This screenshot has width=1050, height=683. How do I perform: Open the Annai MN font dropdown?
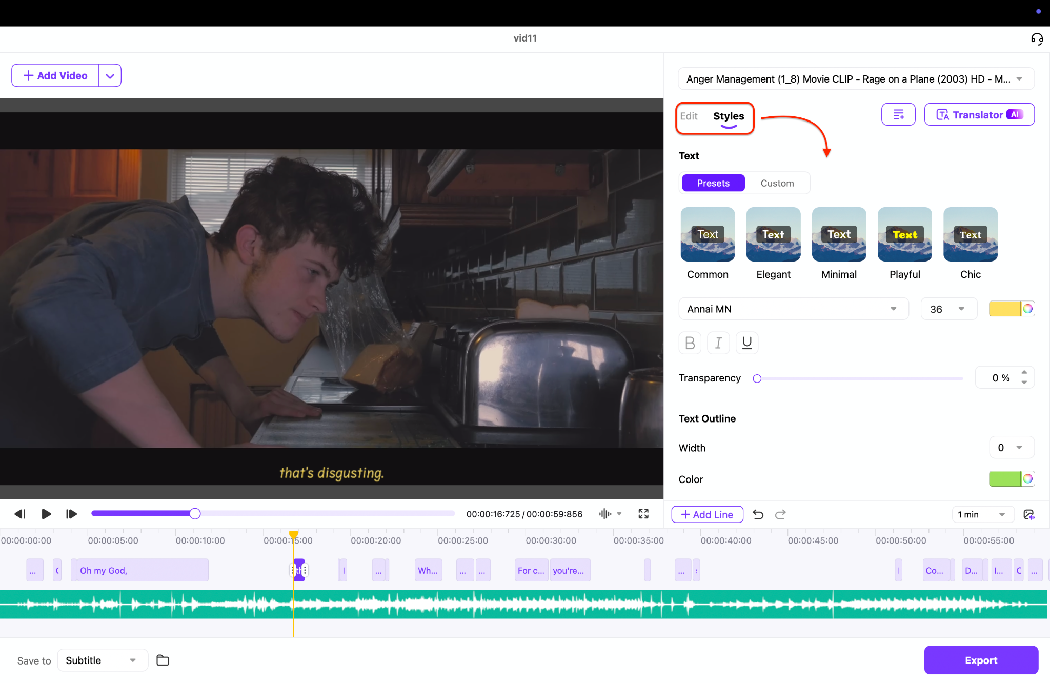point(793,309)
